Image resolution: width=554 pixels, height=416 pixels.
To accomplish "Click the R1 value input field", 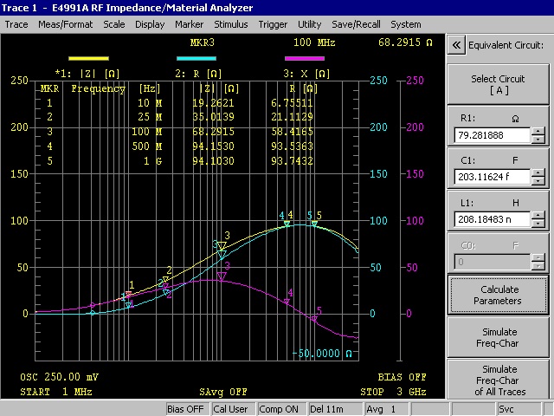I will 493,135.
